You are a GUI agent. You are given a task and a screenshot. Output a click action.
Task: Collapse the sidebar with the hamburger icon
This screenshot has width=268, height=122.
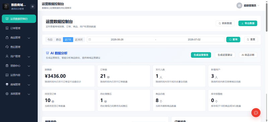32,7
